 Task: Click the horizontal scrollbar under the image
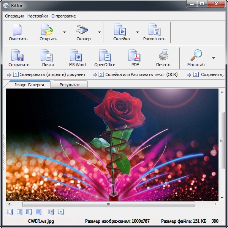click(x=108, y=204)
